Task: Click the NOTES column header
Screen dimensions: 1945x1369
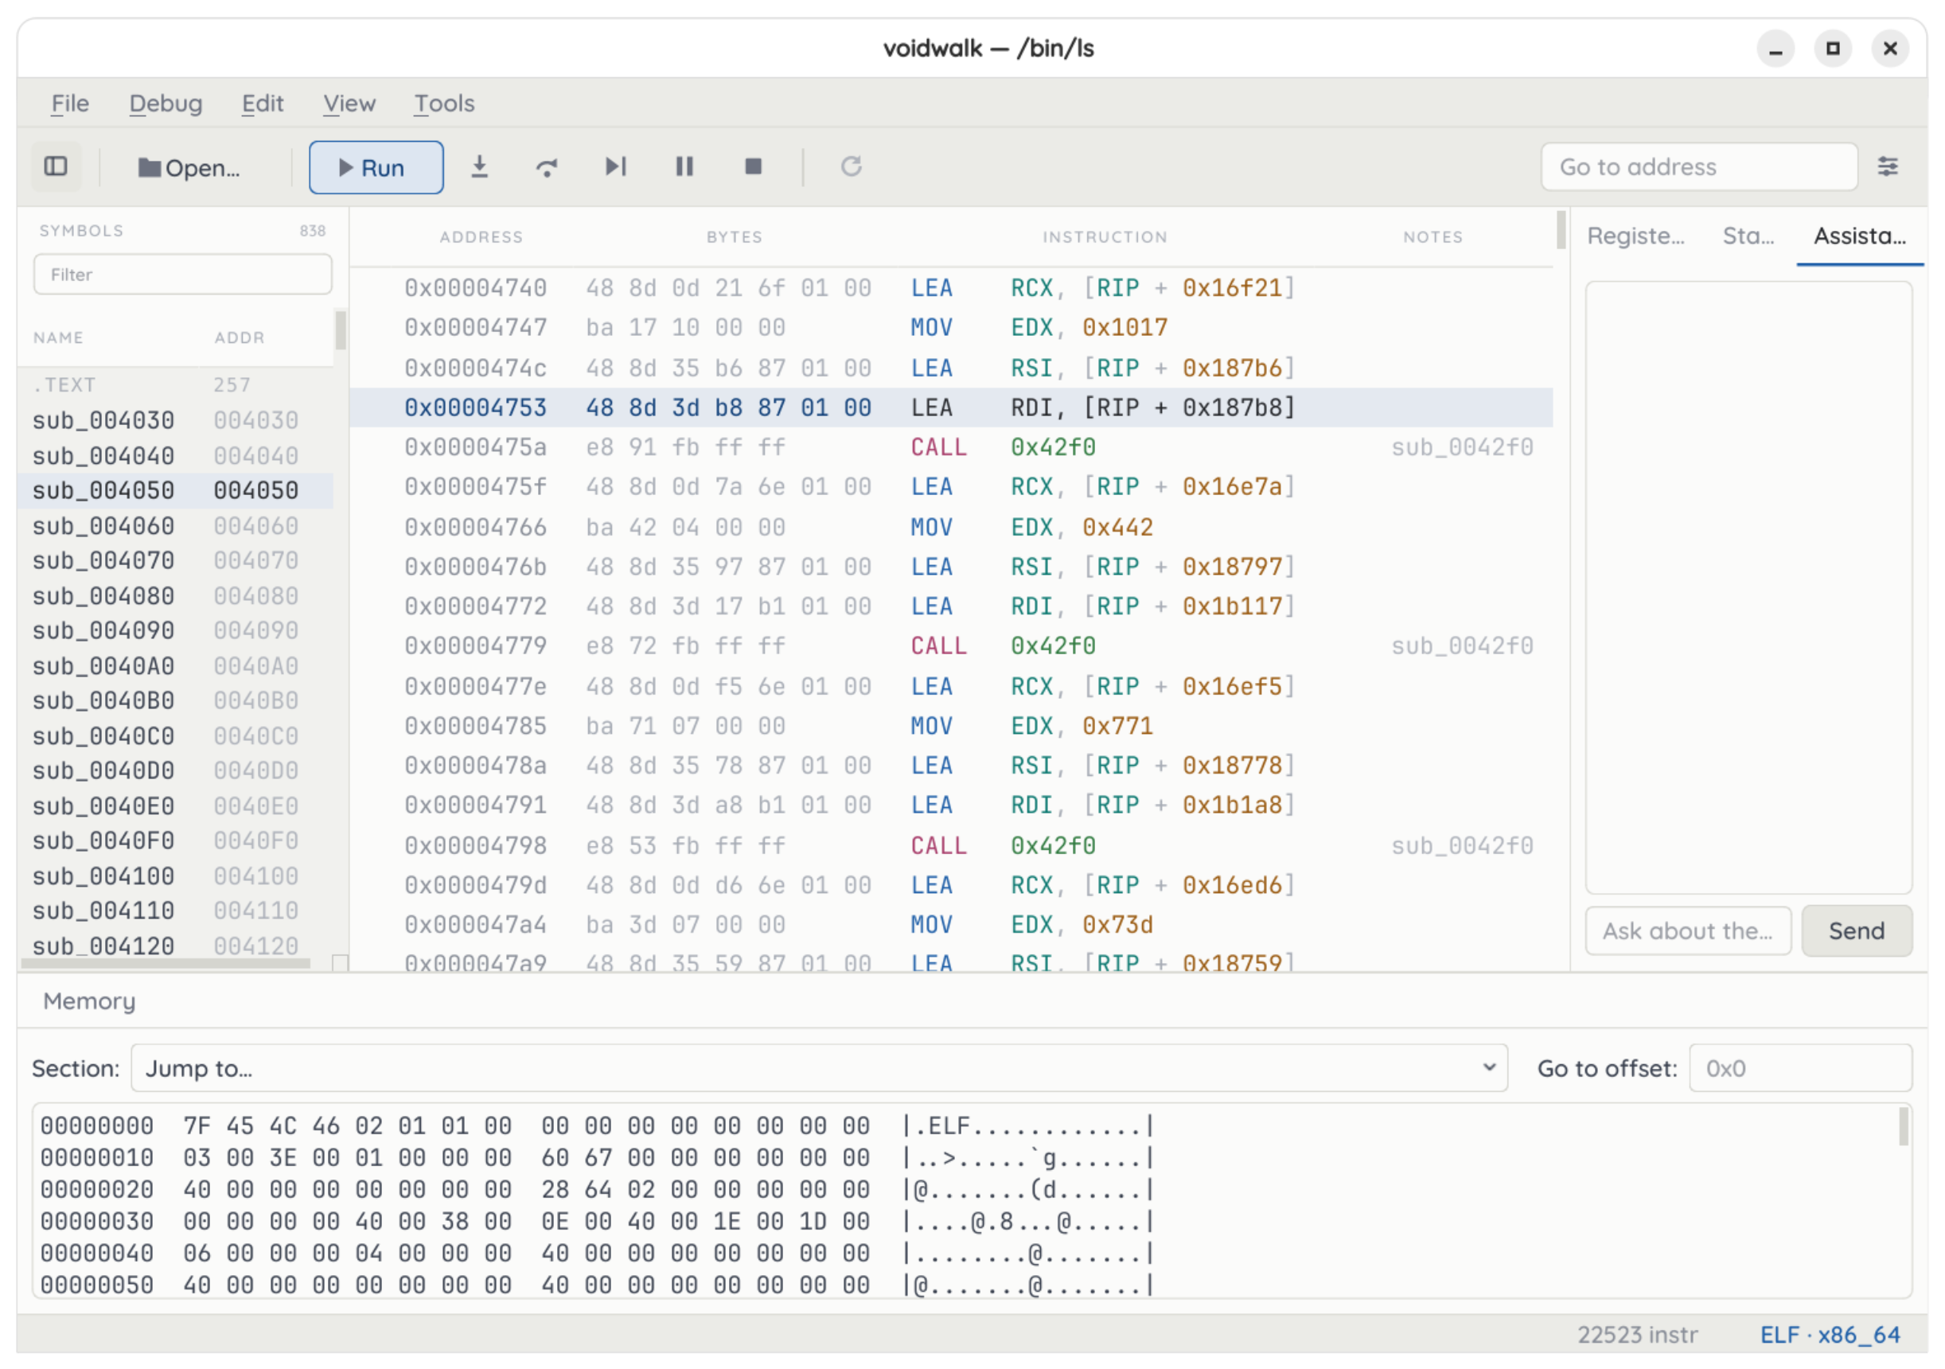Action: pos(1432,237)
